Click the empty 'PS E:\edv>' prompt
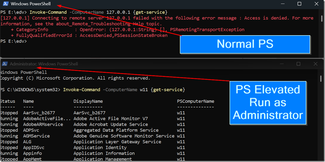Screen dimensions: 325x162 [x=14, y=41]
